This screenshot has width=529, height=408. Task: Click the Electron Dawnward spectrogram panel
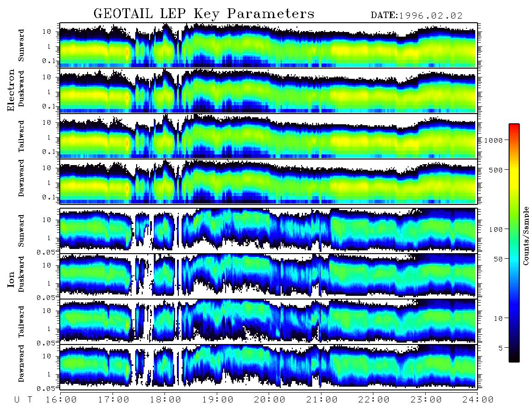(269, 182)
